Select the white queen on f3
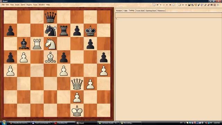 [x=77, y=84]
